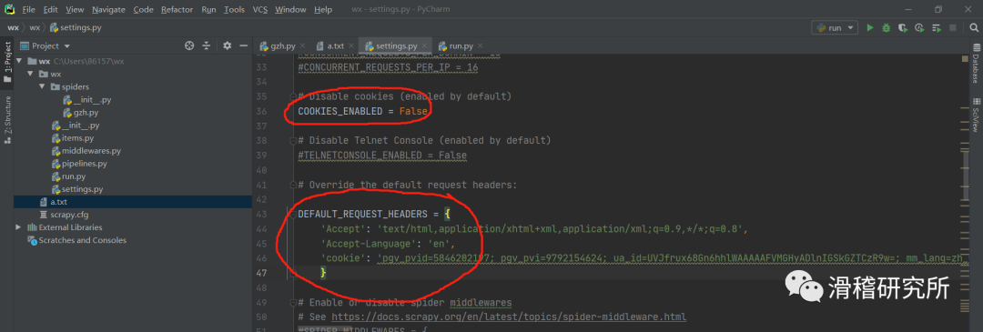
Task: Start debugging with the green bug icon
Action: coord(886,27)
